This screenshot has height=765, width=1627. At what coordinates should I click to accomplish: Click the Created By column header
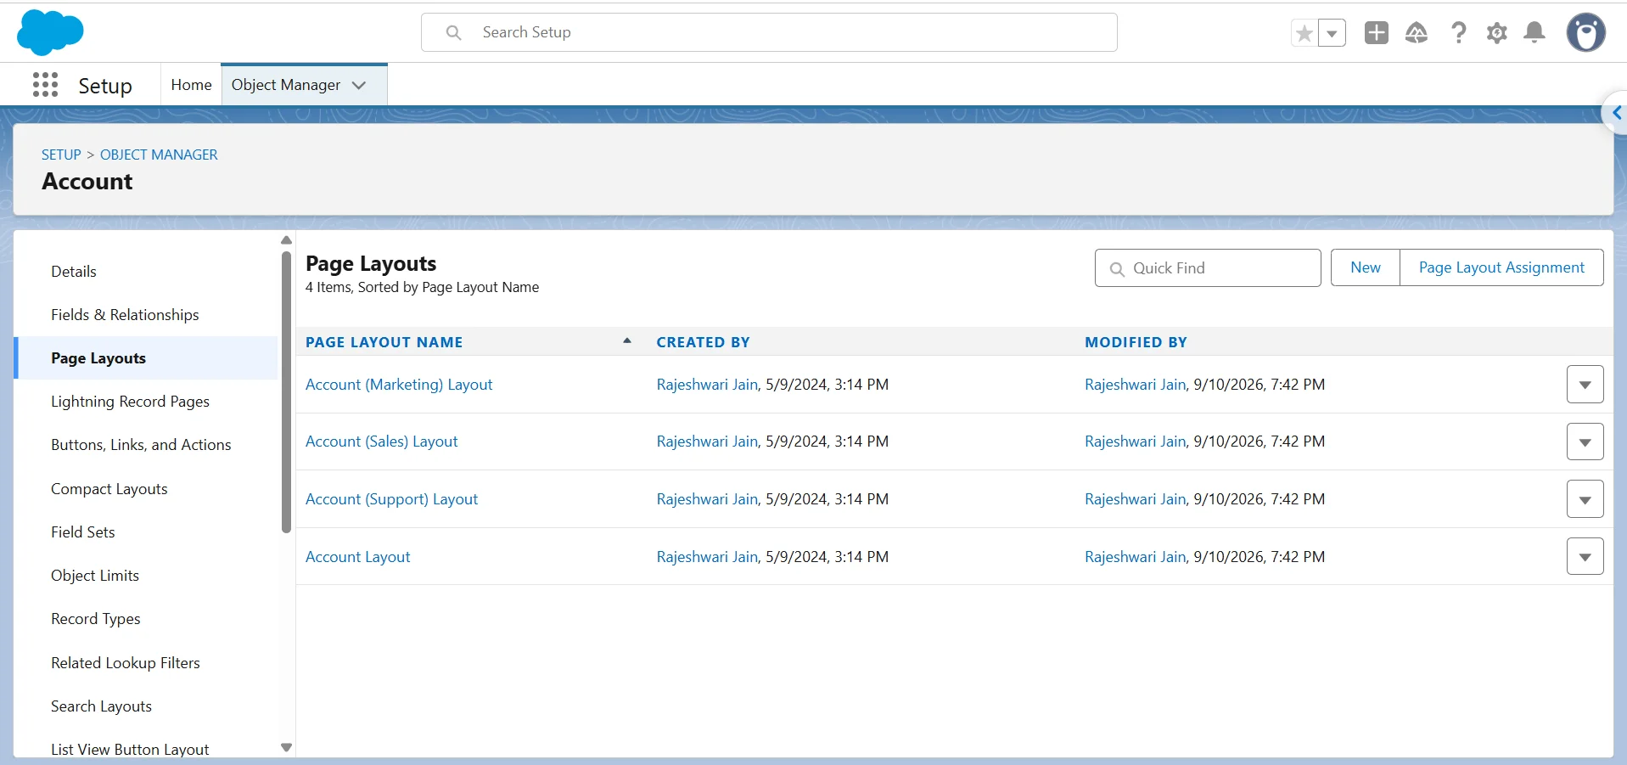pos(703,342)
